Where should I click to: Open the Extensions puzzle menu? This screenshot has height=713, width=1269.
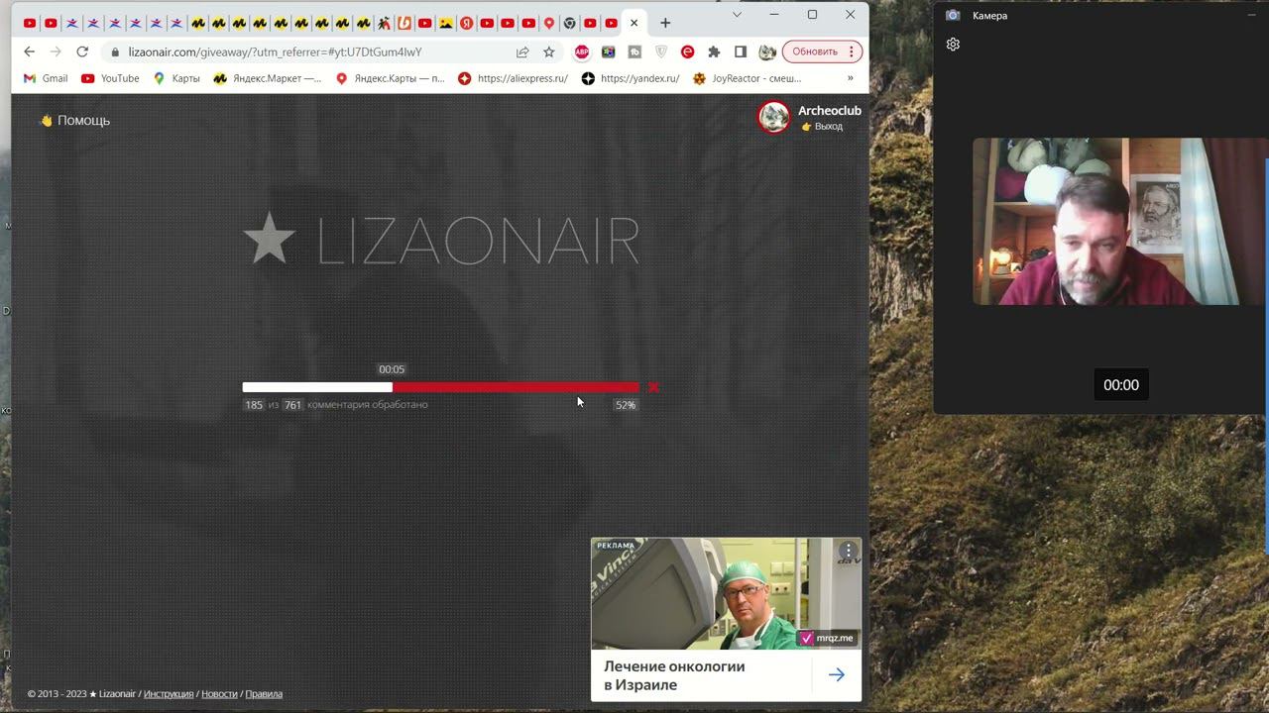(x=714, y=51)
